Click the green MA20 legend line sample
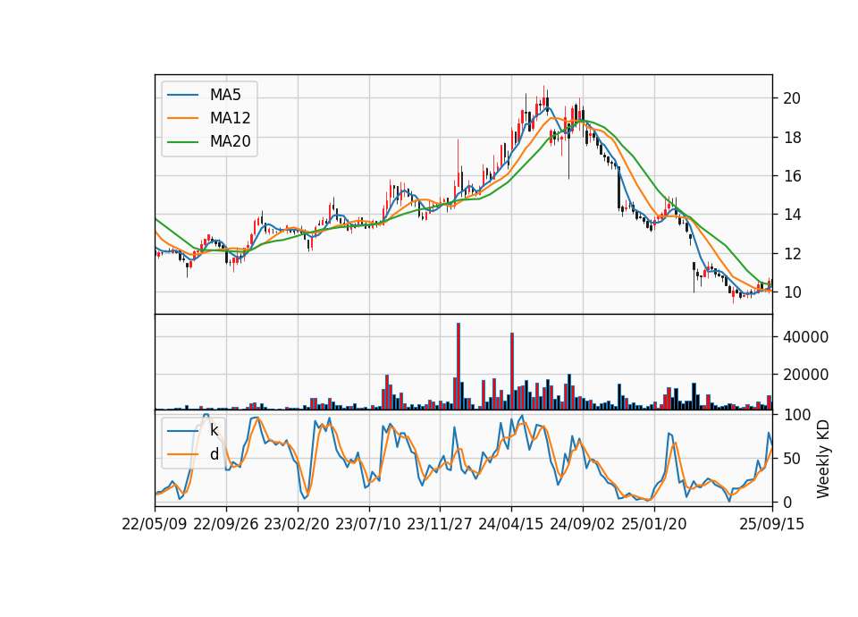This screenshot has height=617, width=858. click(x=182, y=142)
